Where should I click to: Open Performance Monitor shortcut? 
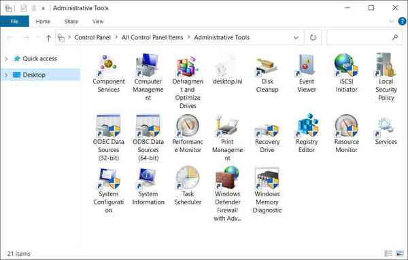pyautogui.click(x=188, y=126)
